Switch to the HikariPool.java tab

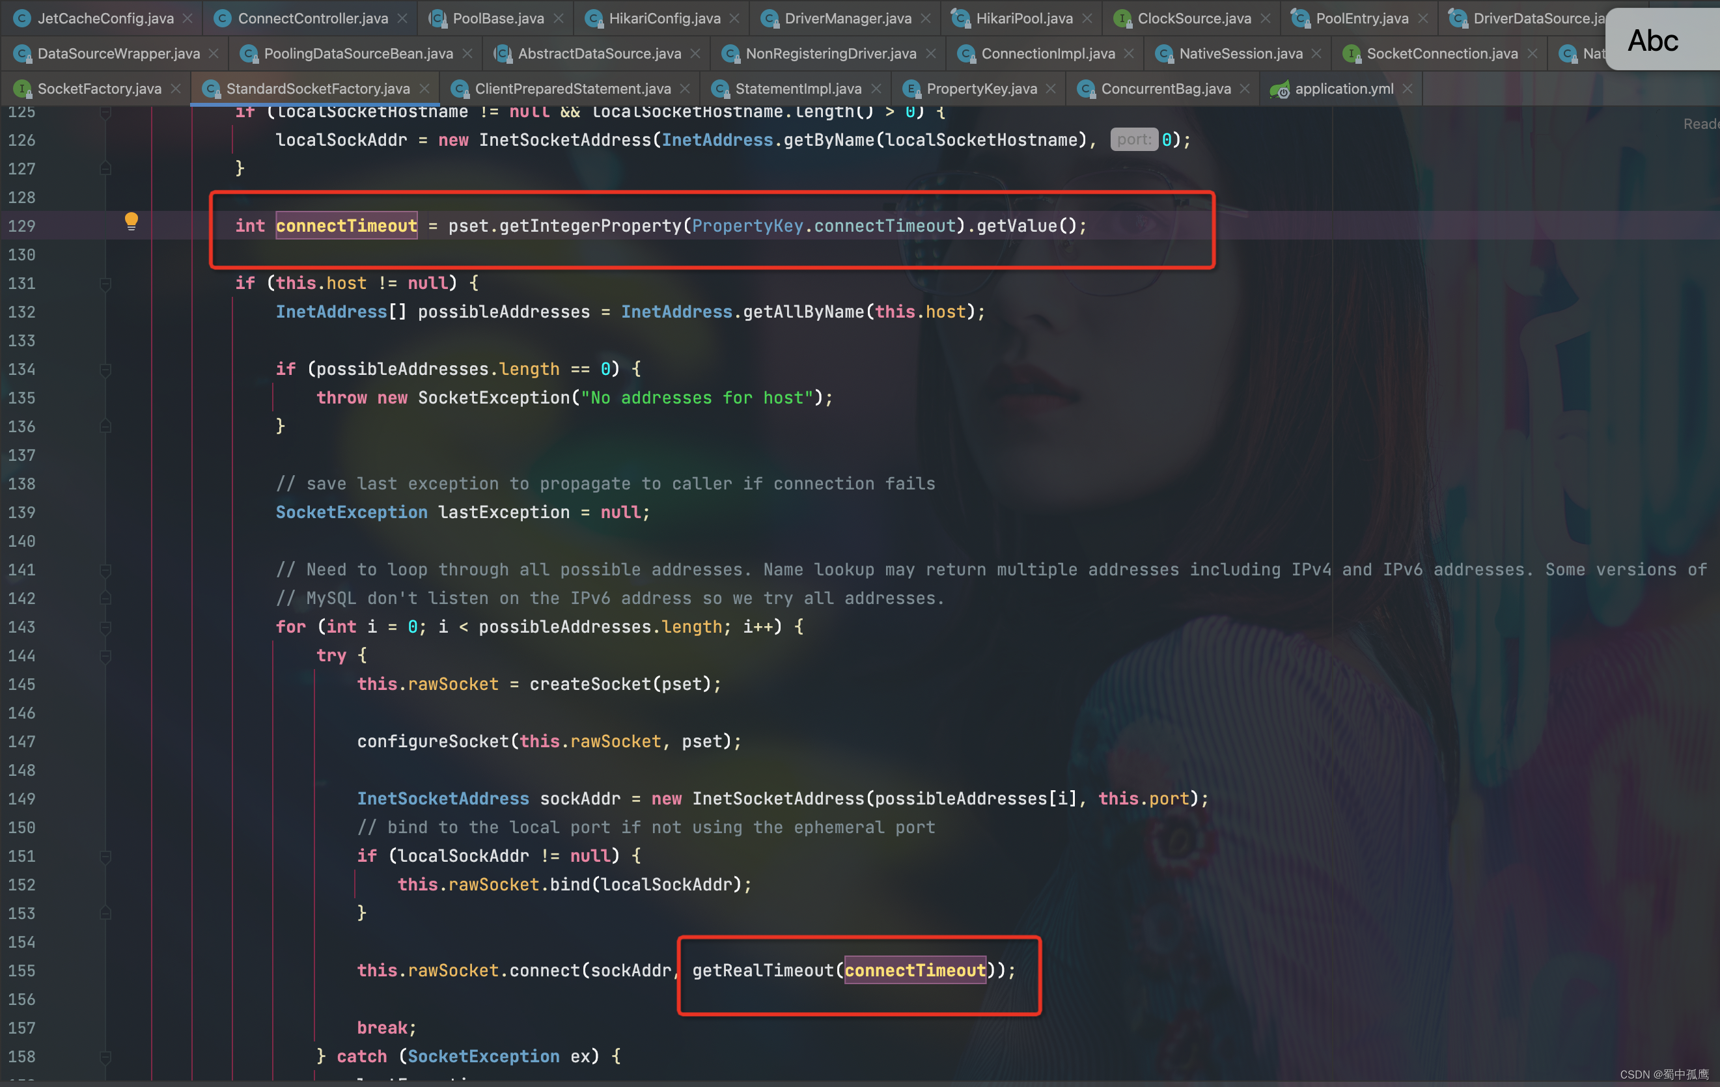click(x=1023, y=19)
